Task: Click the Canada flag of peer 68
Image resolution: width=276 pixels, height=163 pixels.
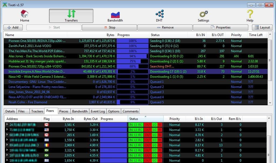Action: pyautogui.click(x=46, y=135)
